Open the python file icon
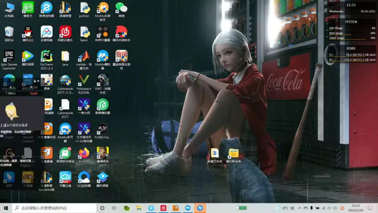 coord(84,9)
